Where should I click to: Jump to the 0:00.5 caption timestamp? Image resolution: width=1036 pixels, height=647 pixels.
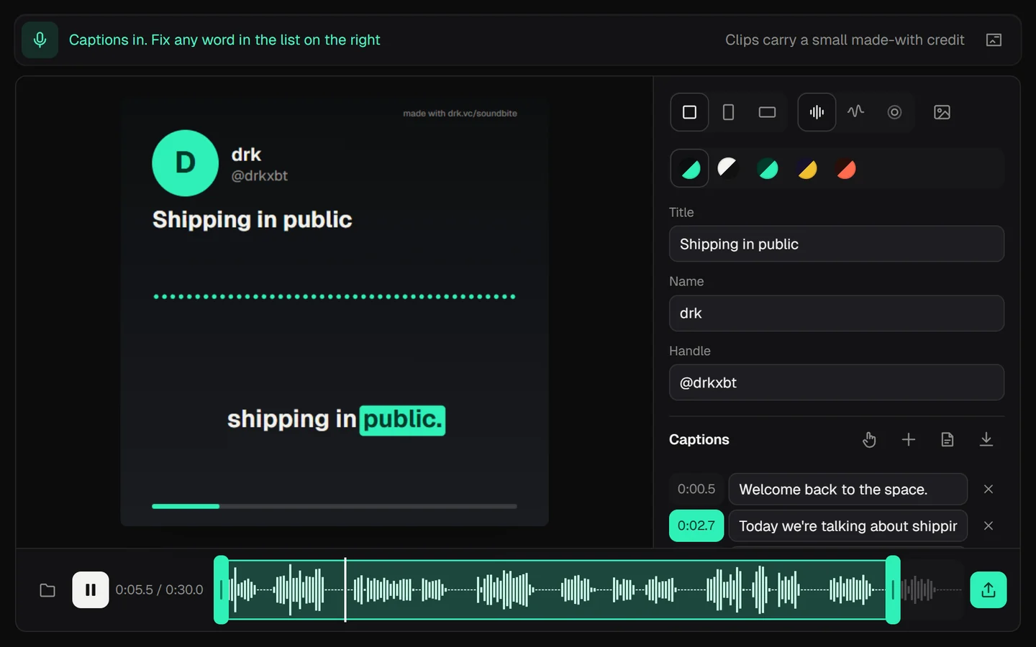coord(696,489)
